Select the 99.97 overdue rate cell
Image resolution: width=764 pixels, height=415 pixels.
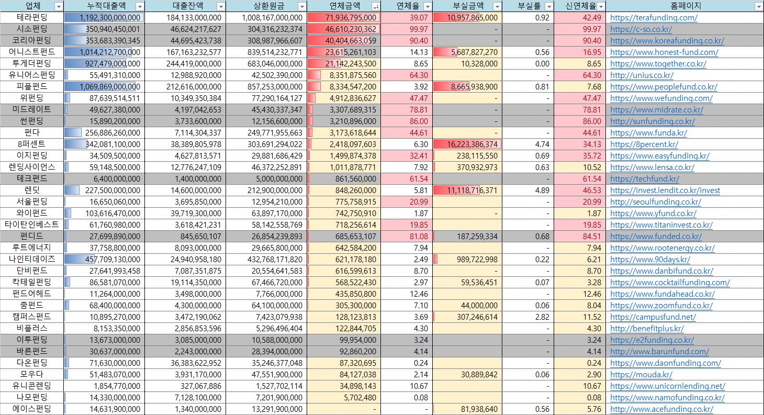pos(407,29)
